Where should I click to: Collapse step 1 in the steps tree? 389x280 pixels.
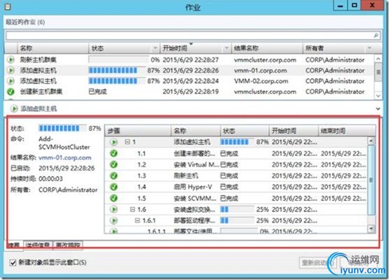click(x=127, y=142)
